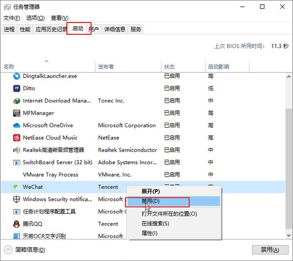
Task: Open the 查看(V) menu
Action: click(x=60, y=18)
